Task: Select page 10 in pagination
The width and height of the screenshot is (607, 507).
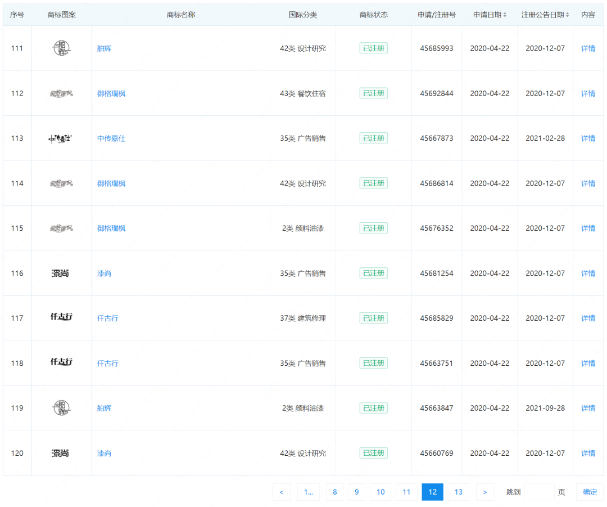Action: [380, 492]
